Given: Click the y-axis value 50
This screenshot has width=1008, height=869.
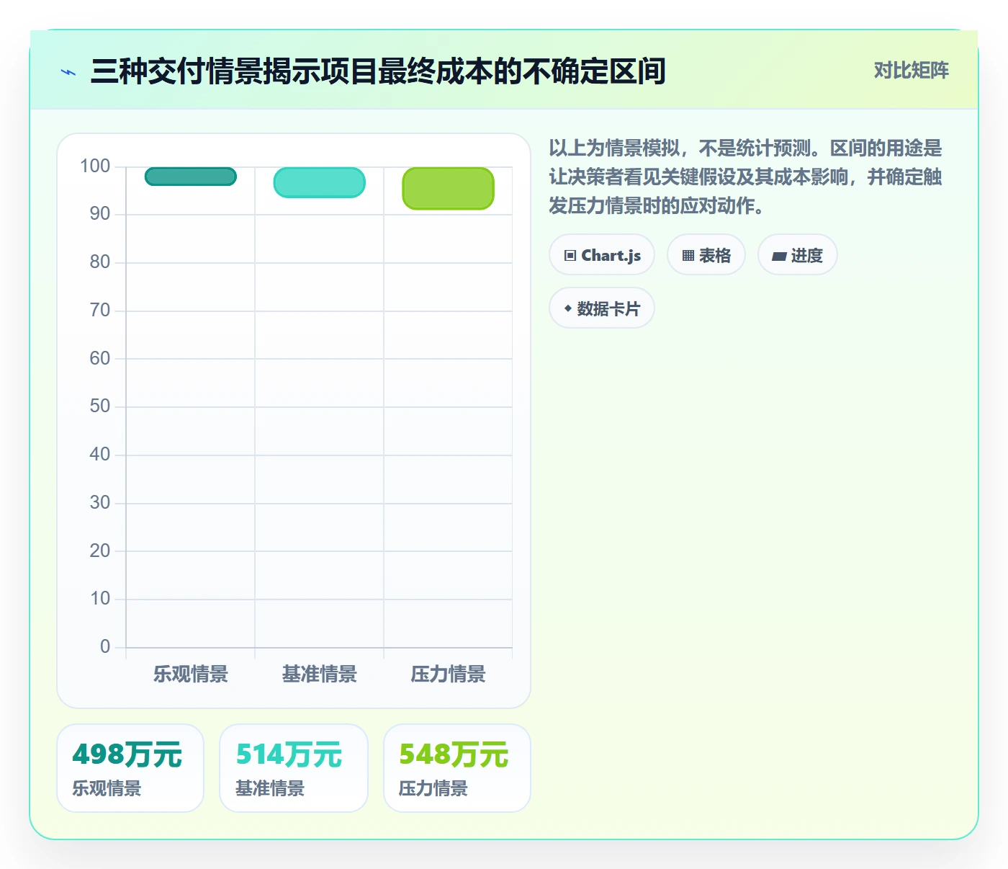Looking at the screenshot, I should [x=100, y=406].
